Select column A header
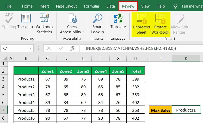This screenshot has width=203, height=123. click(x=11, y=58)
